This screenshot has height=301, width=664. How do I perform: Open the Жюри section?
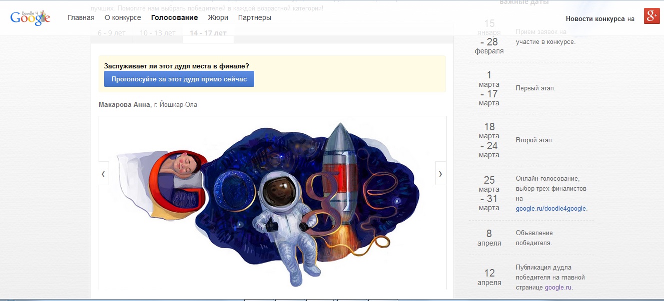[x=218, y=18]
